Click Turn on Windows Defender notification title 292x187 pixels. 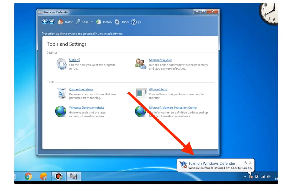click(x=212, y=163)
